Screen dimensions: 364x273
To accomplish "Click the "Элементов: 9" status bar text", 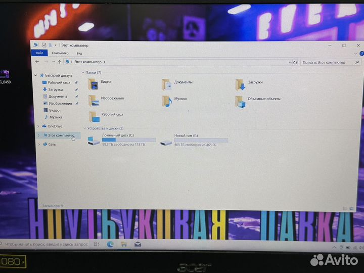I will [52, 206].
